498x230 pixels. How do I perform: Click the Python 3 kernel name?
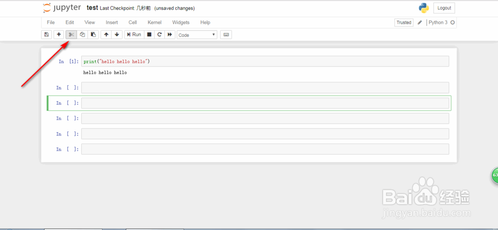[x=438, y=22]
